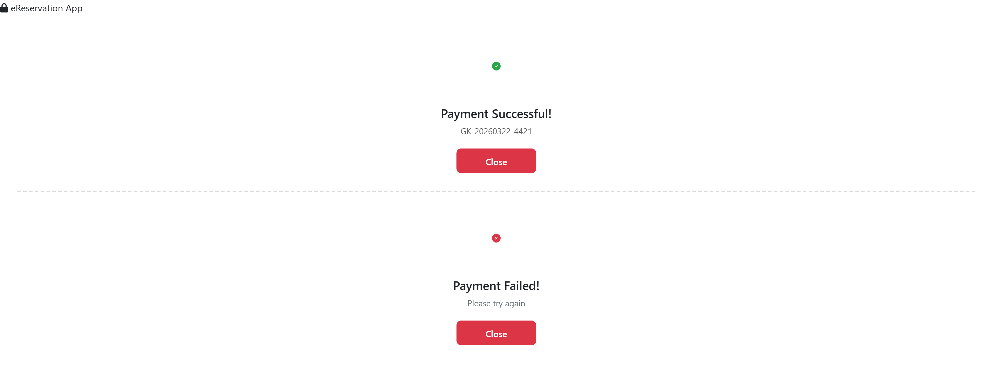This screenshot has width=993, height=369.
Task: Select the Payment Failed heading
Action: [x=496, y=285]
